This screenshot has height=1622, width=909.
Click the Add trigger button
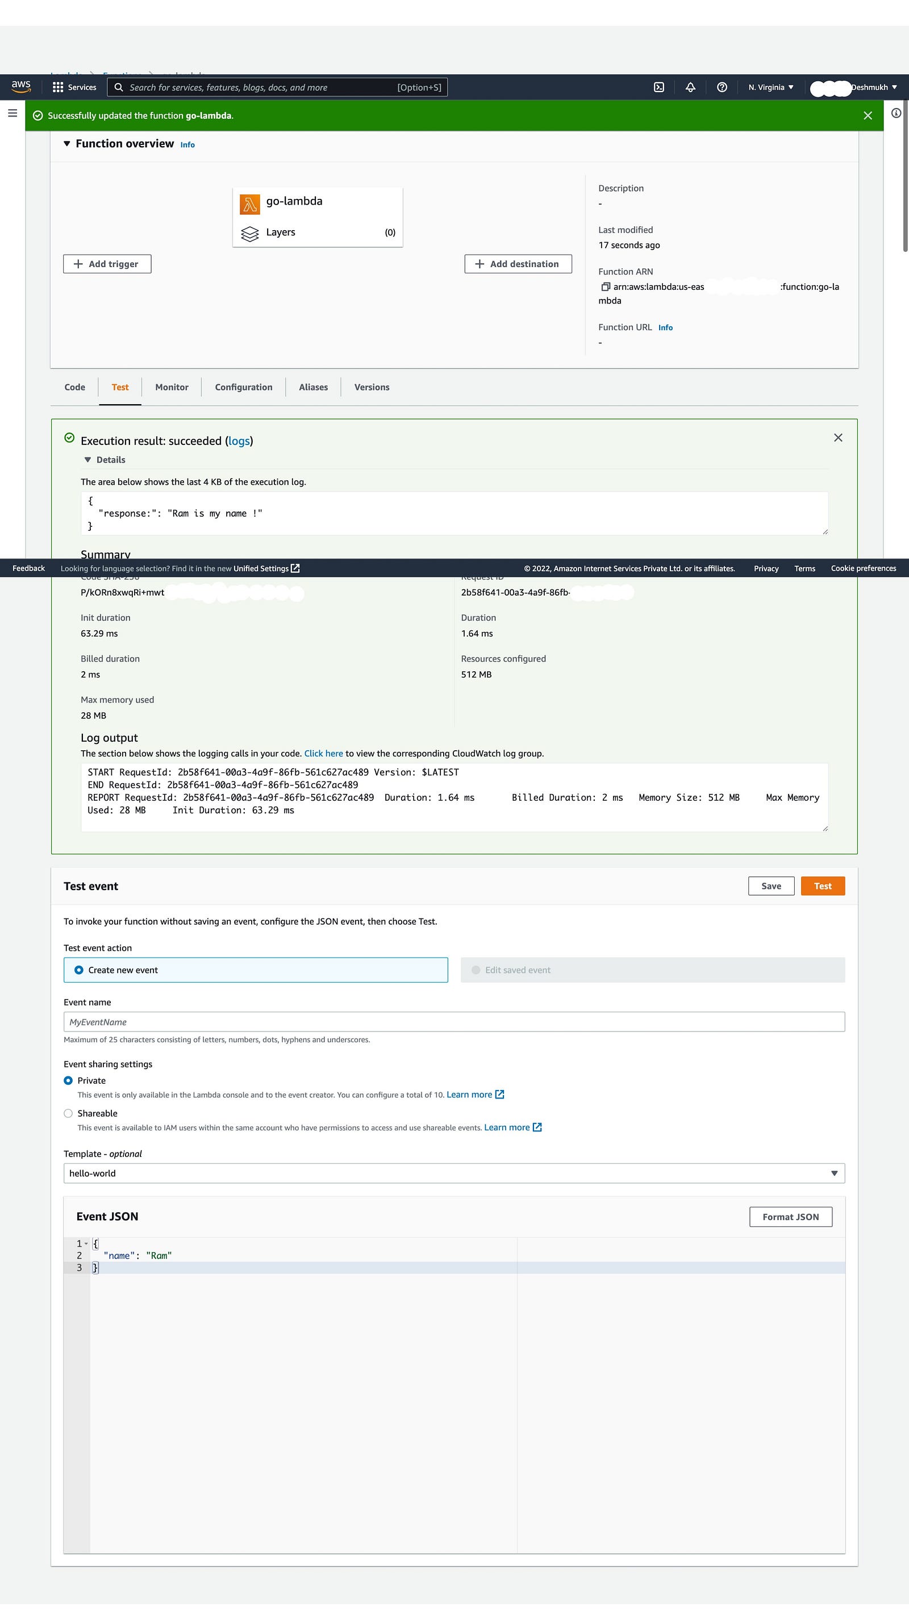click(107, 264)
